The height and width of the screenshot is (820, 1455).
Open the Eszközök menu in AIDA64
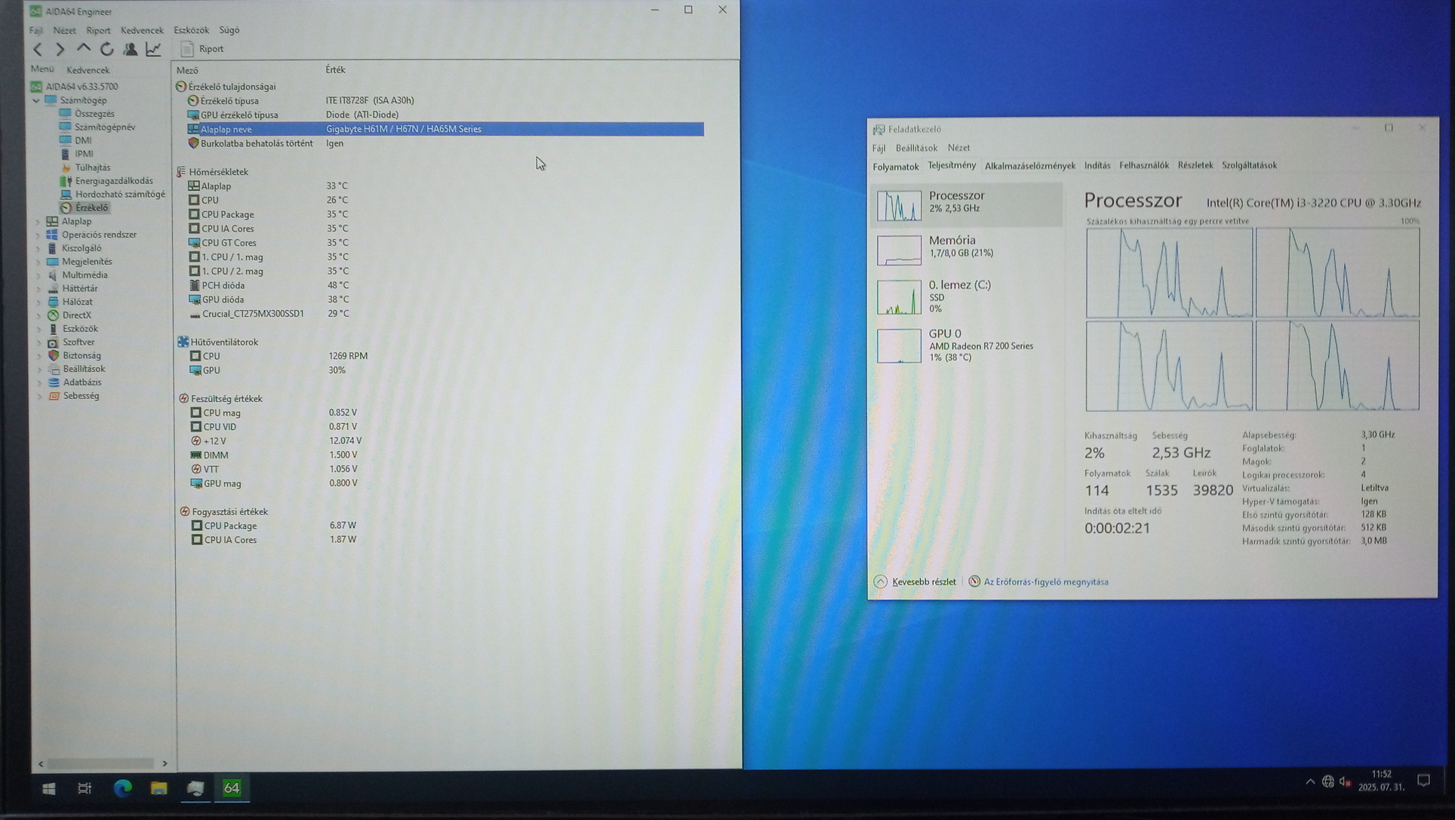pyautogui.click(x=191, y=30)
